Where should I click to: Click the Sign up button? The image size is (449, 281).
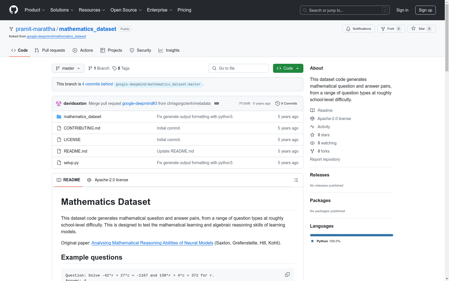click(x=425, y=10)
